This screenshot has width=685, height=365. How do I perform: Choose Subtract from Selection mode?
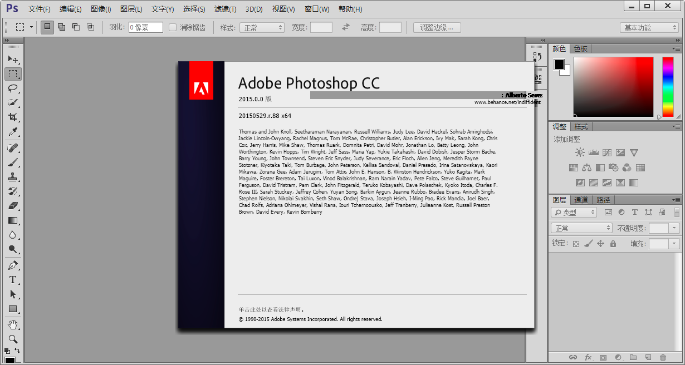point(76,27)
